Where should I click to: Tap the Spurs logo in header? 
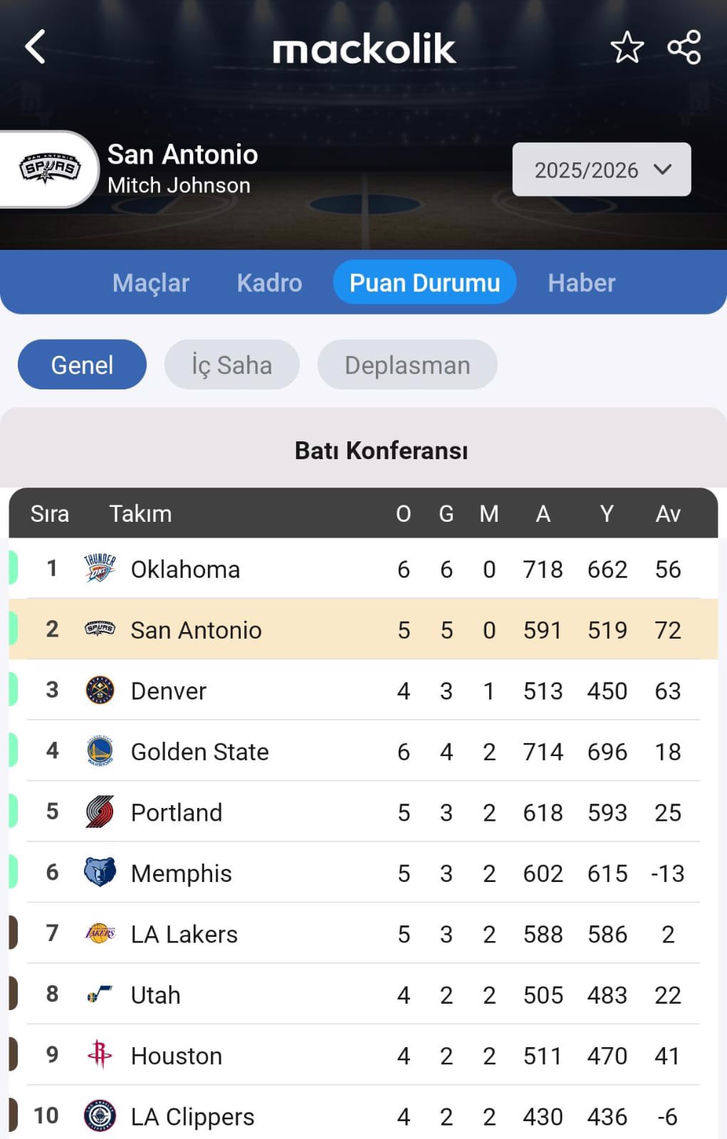click(x=49, y=169)
